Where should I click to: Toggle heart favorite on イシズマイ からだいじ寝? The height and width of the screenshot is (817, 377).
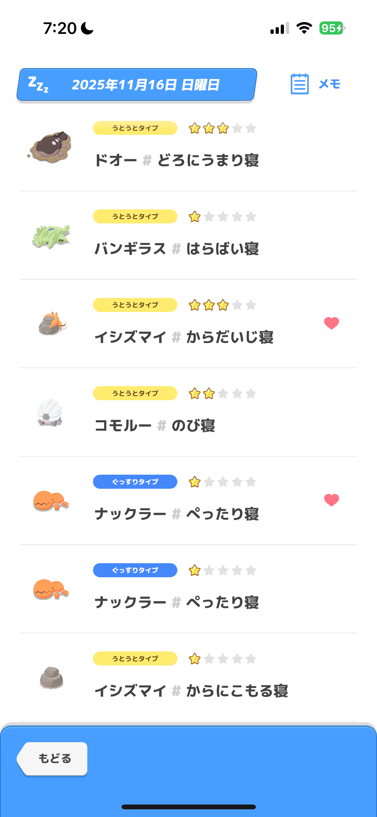[331, 323]
